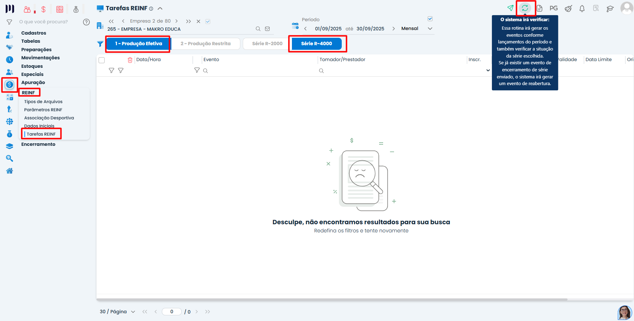Click the blue funnel filter icon beside tabs
634x321 pixels.
(100, 44)
